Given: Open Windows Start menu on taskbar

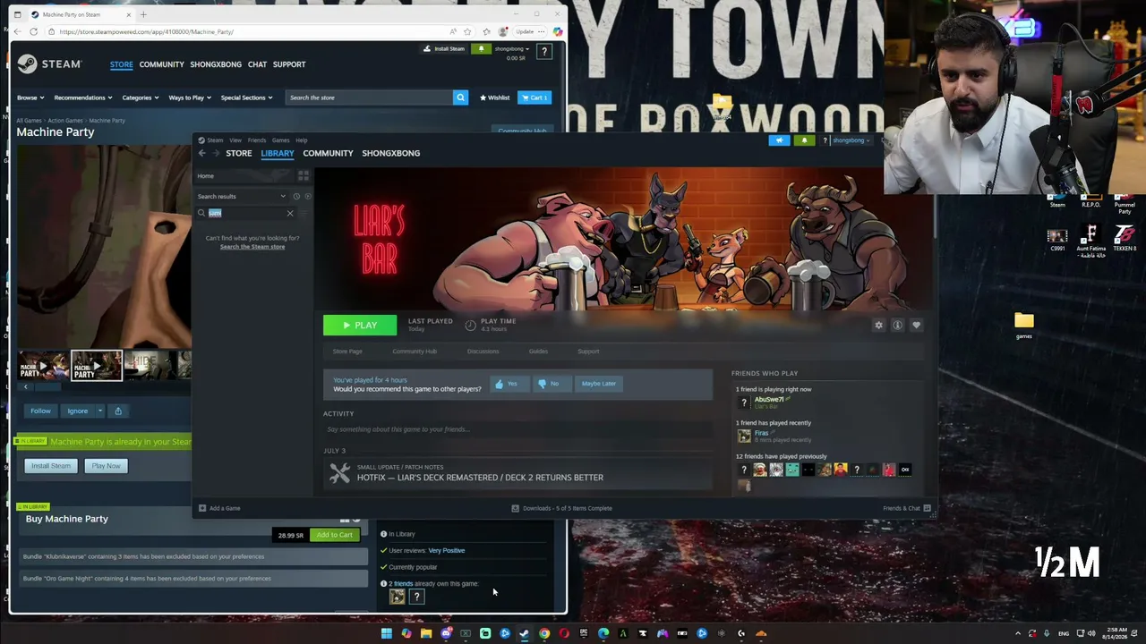Looking at the screenshot, I should click(x=387, y=633).
